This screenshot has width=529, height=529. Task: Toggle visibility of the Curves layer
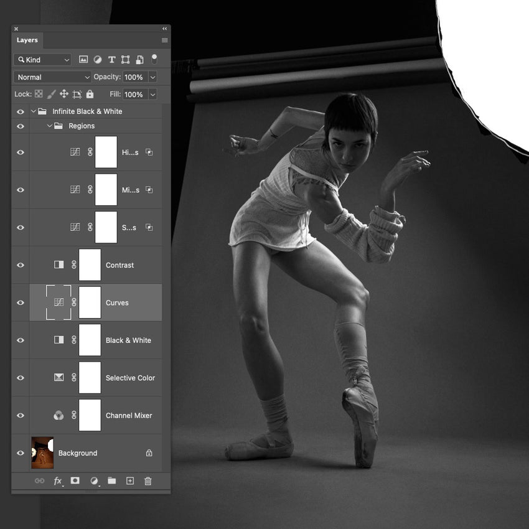(20, 302)
